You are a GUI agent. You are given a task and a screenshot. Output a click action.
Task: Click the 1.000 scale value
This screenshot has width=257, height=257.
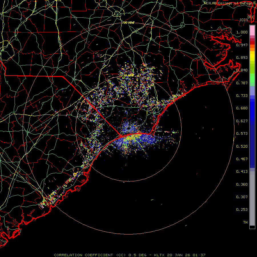(x=242, y=32)
